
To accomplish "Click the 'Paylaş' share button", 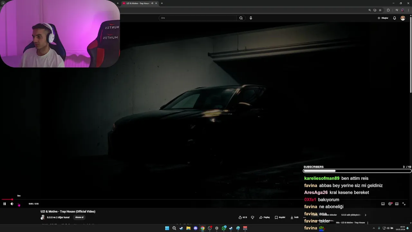I will (x=265, y=217).
